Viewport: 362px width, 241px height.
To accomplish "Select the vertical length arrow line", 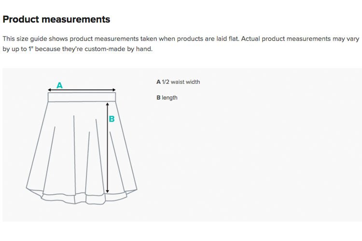I will [107, 147].
